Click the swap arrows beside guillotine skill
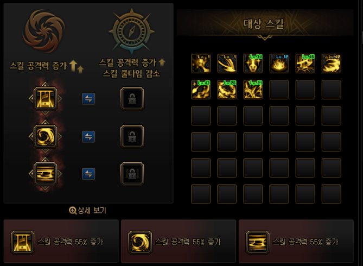 pyautogui.click(x=88, y=99)
